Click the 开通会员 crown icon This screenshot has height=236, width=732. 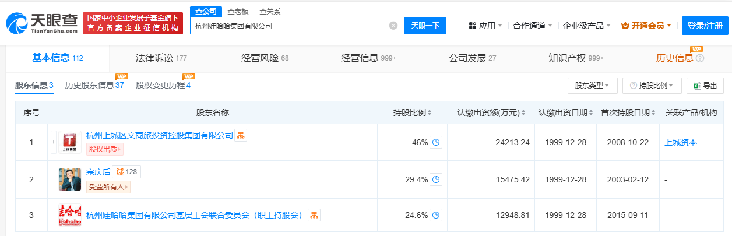click(x=625, y=26)
